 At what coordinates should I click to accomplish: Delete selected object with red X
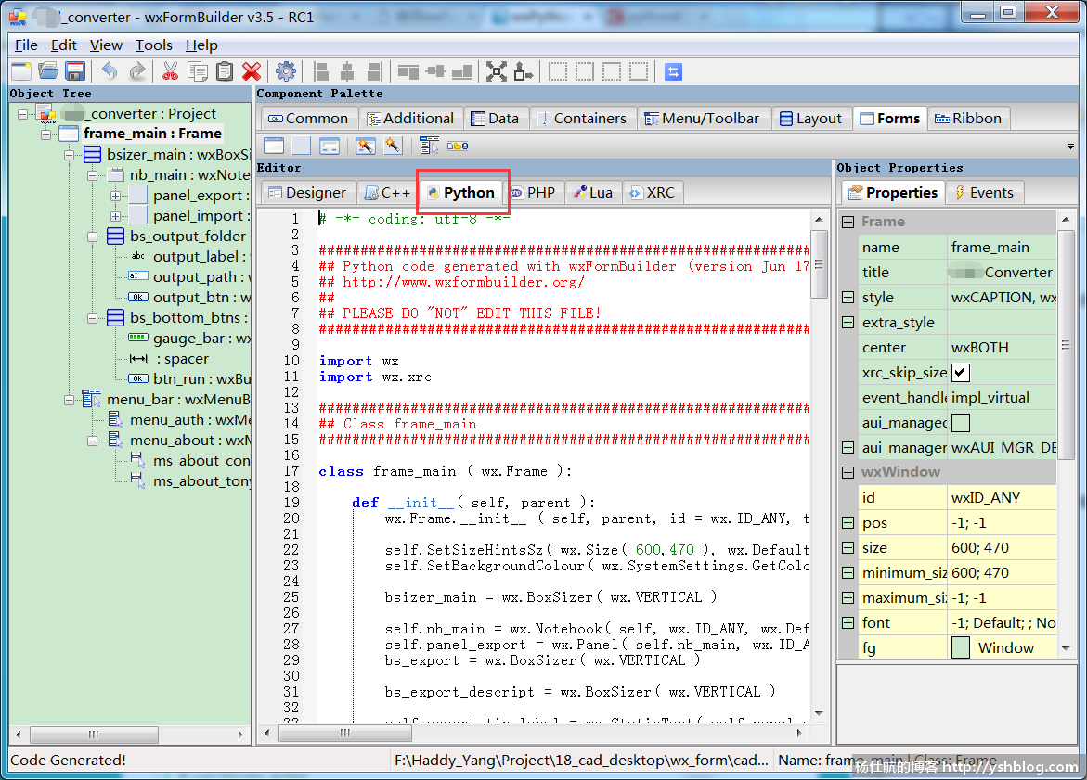252,71
